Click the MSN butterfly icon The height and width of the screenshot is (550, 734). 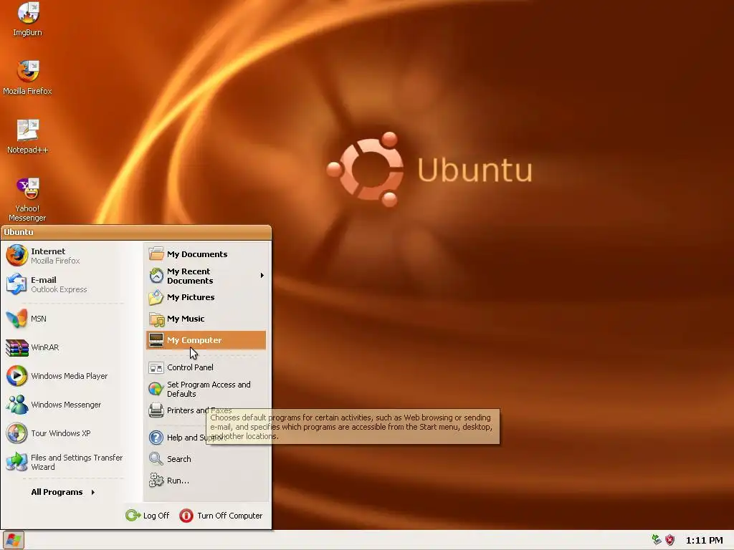tap(17, 319)
